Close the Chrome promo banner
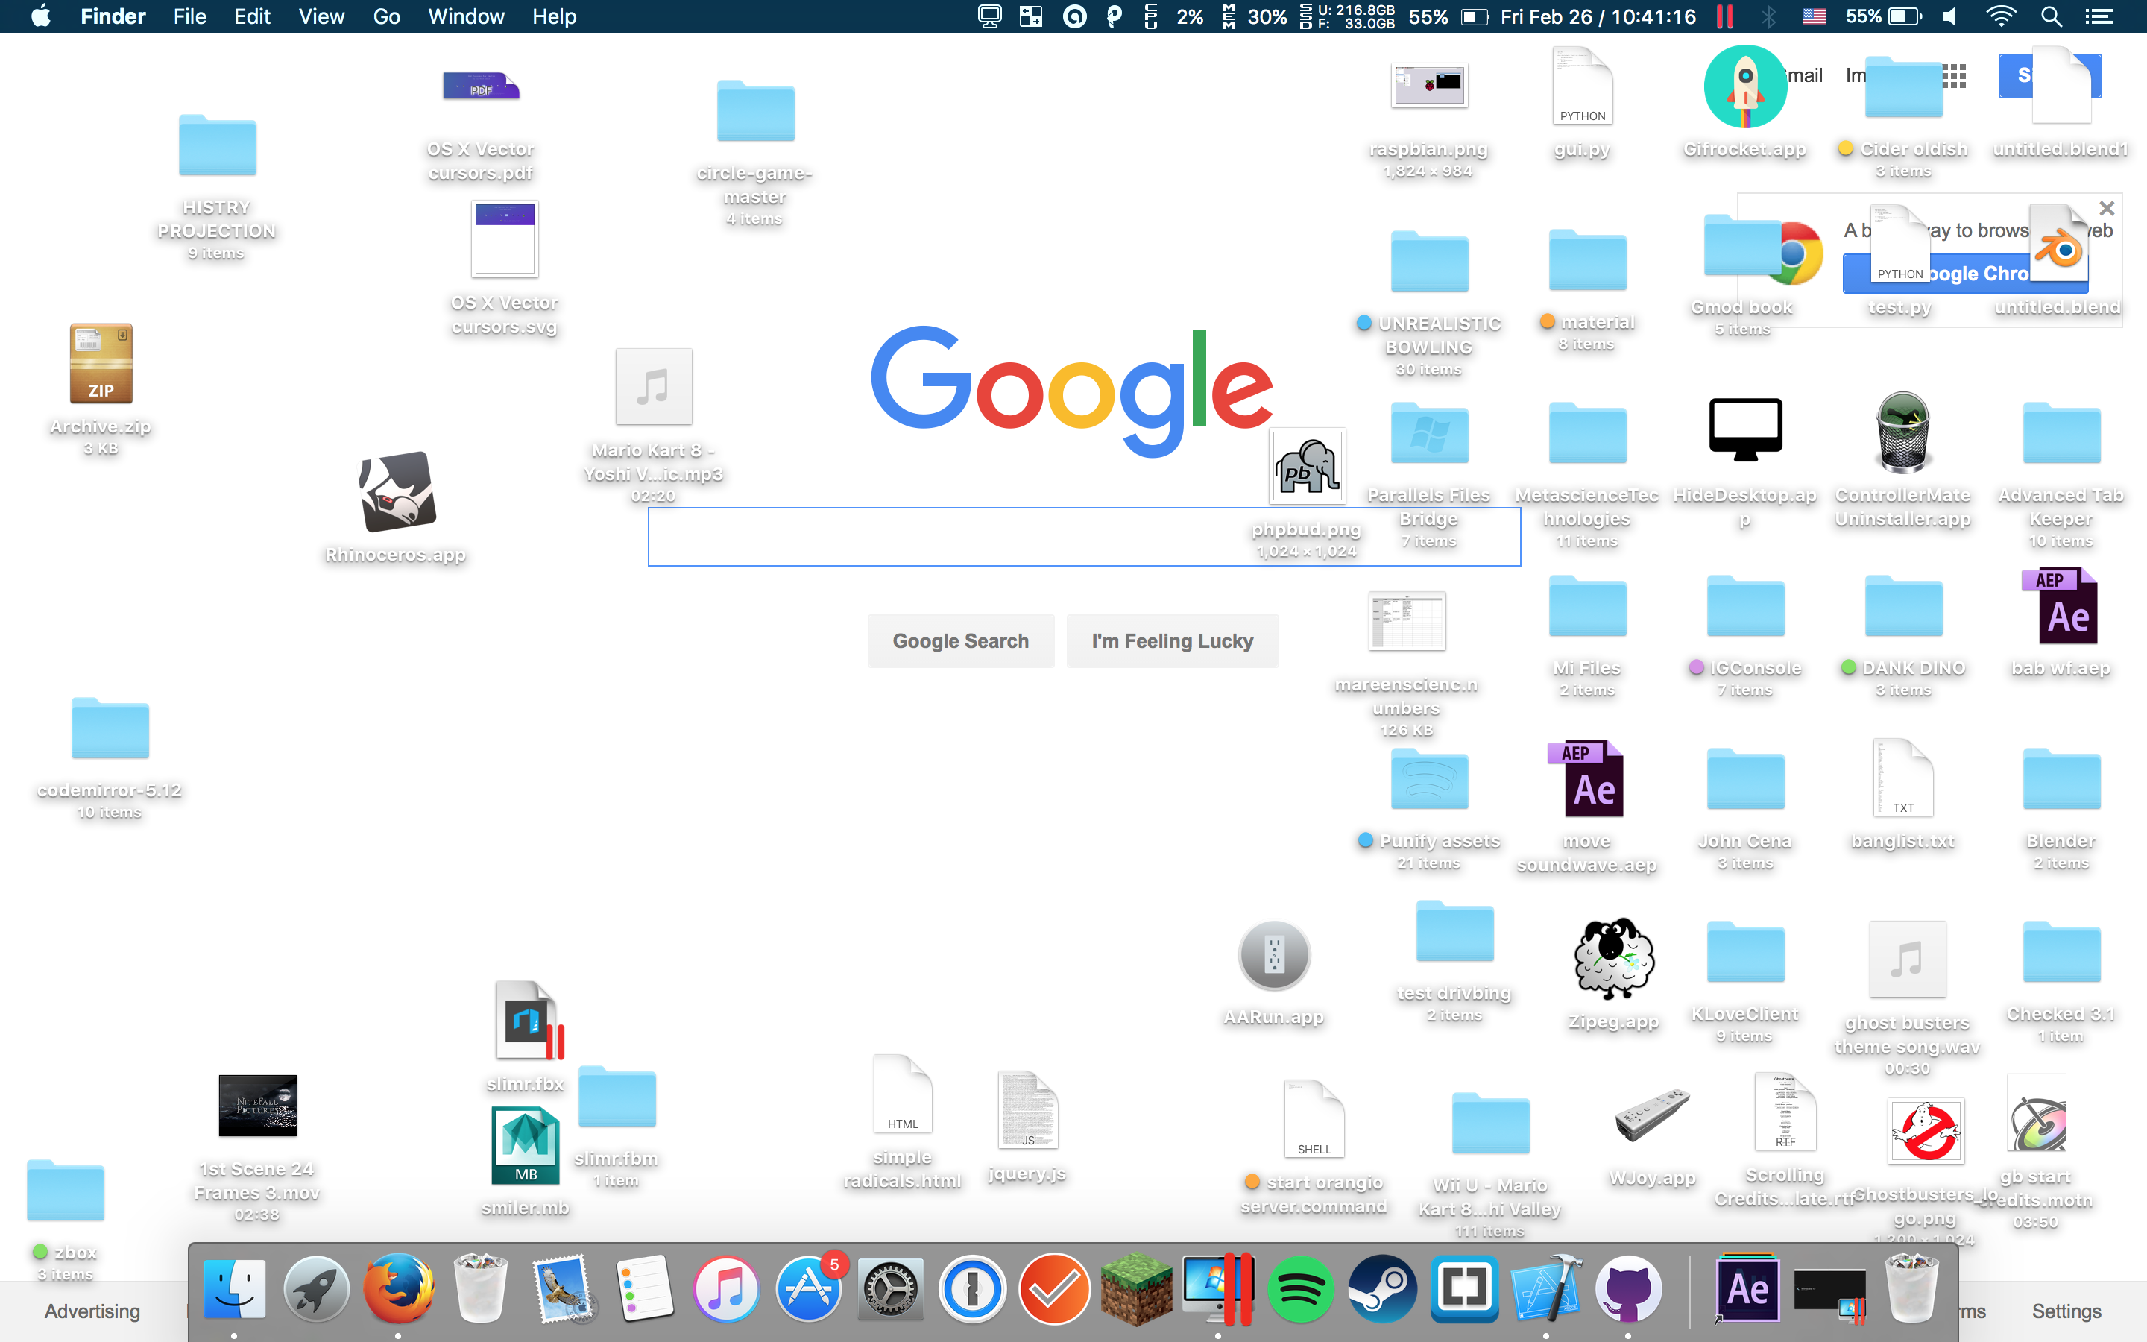 pyautogui.click(x=2106, y=209)
